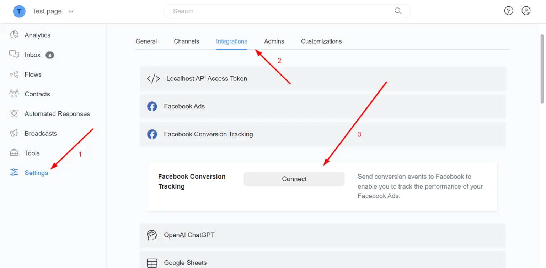Open the Tools briefcase icon

pos(14,153)
